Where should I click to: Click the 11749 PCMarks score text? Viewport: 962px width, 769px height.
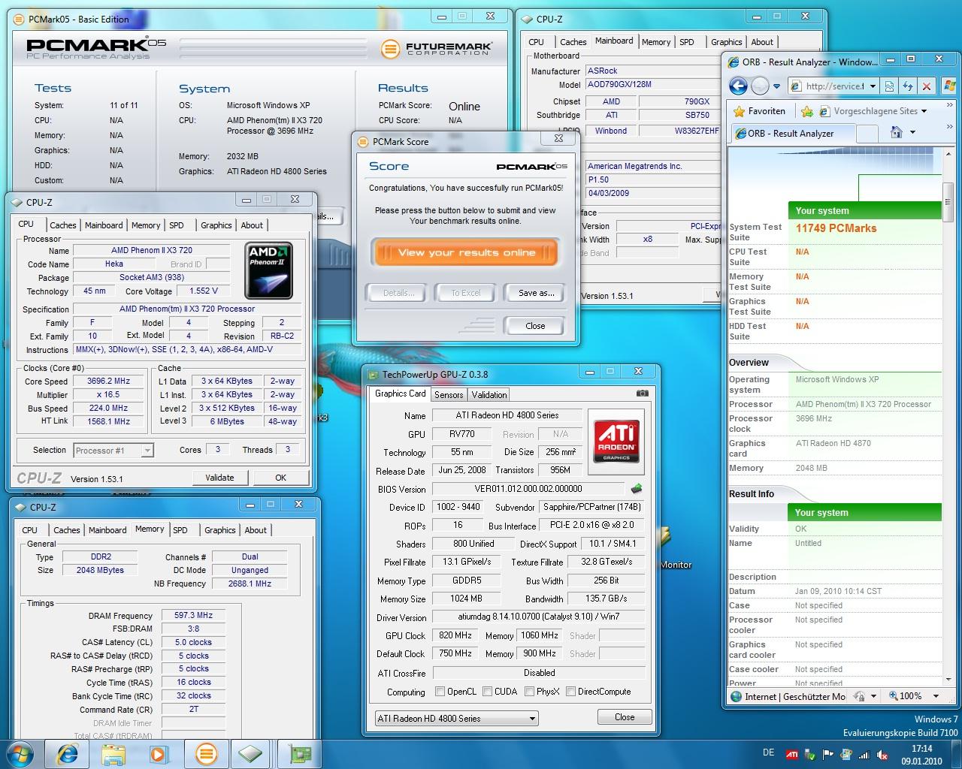point(836,228)
